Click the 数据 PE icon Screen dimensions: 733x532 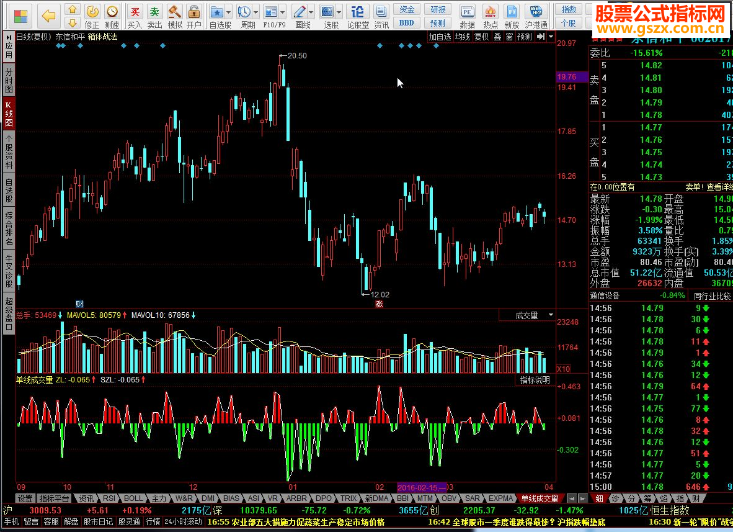point(467,12)
